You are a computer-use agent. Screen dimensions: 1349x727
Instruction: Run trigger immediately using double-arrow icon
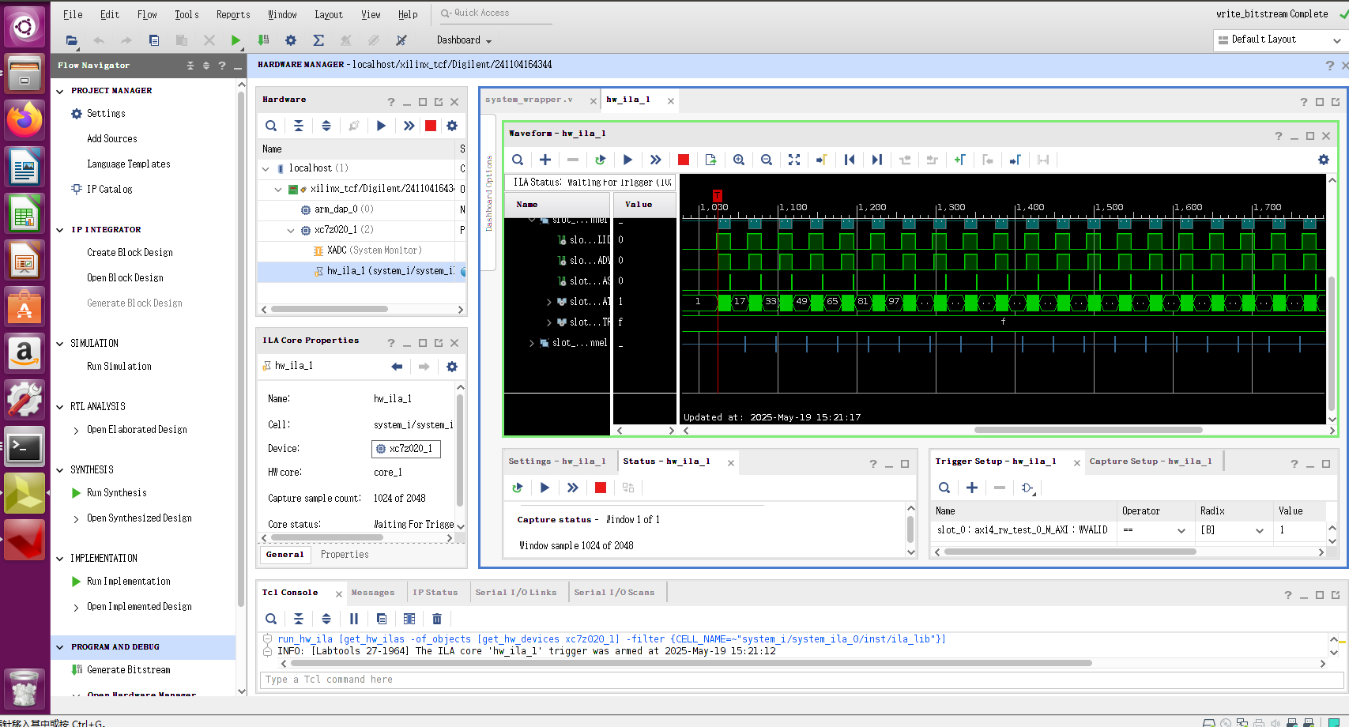(655, 160)
